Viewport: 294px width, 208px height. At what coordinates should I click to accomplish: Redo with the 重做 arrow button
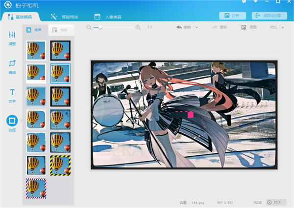tap(219, 27)
